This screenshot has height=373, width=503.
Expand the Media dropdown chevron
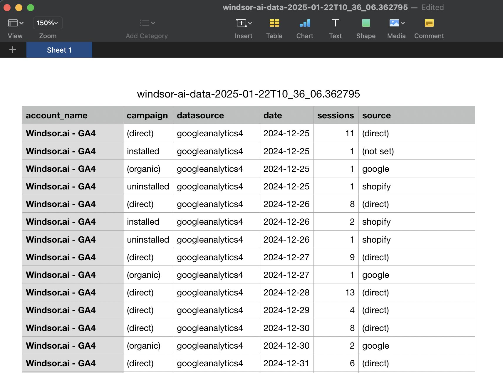403,23
